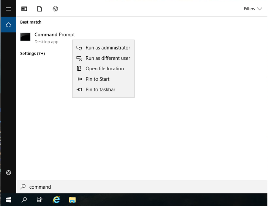The height and width of the screenshot is (206, 268).
Task: Click the search input showing command
Action: [59, 187]
